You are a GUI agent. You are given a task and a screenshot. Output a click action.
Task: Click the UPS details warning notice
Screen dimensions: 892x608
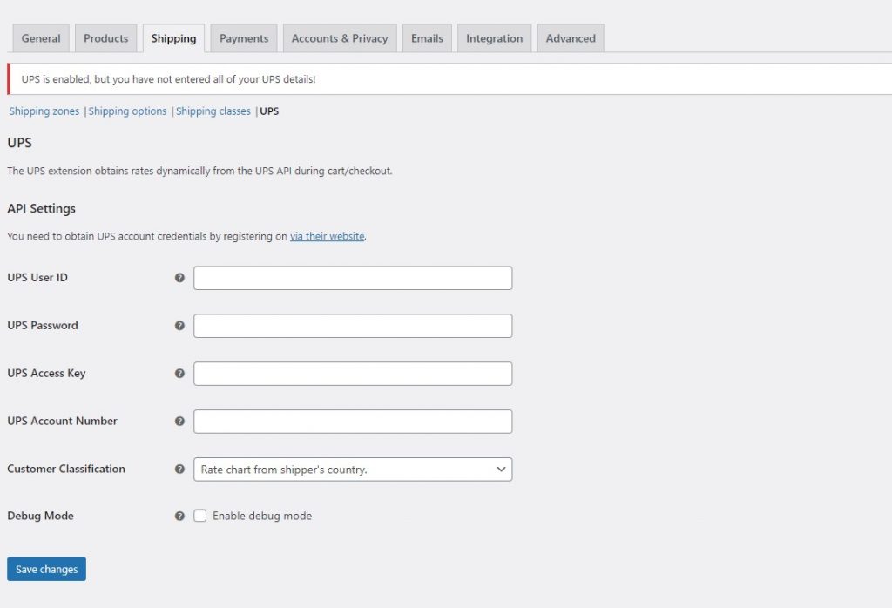[449, 79]
